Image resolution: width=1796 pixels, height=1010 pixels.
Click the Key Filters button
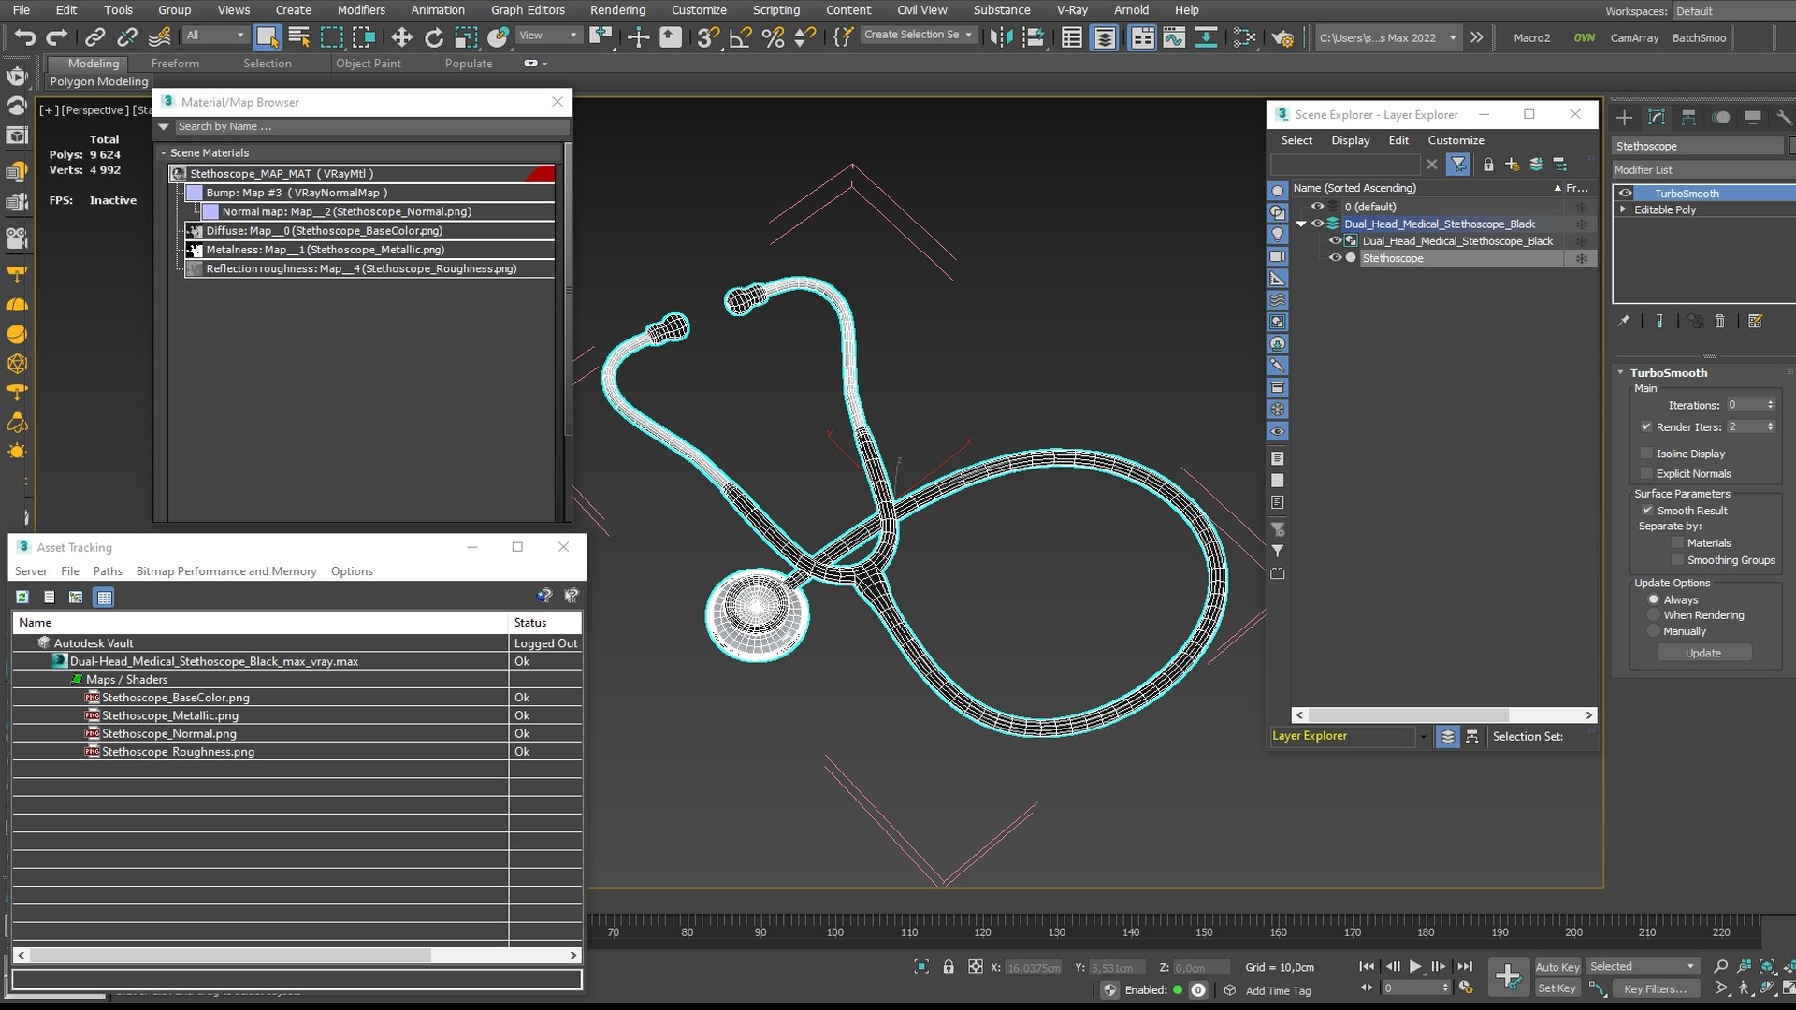point(1655,988)
